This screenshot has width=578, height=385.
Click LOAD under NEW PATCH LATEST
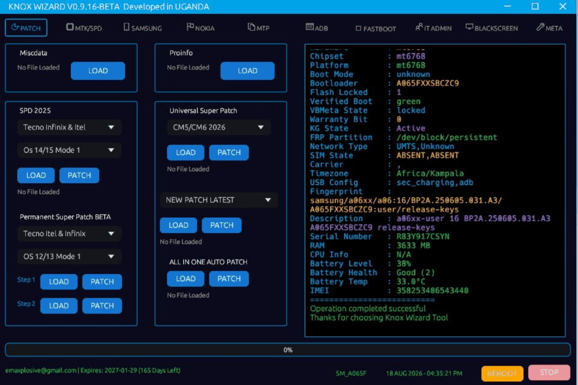pyautogui.click(x=178, y=225)
